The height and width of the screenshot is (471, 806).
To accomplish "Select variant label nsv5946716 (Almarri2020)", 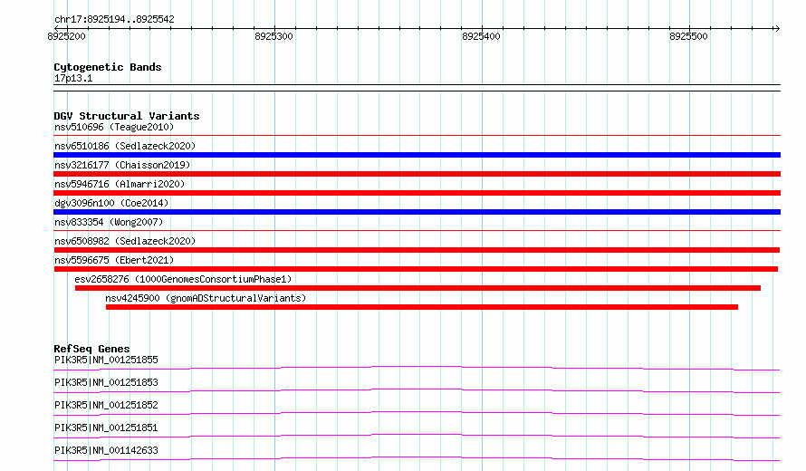I will click(120, 184).
